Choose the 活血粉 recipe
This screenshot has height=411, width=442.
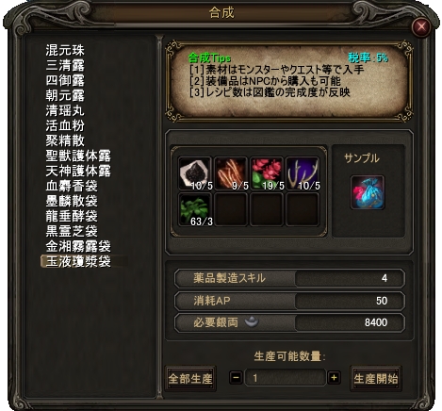point(65,125)
